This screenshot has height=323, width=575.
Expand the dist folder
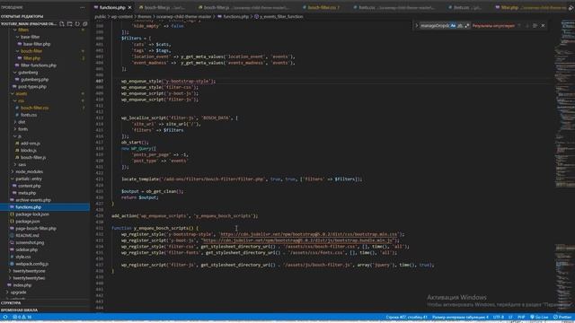pyautogui.click(x=20, y=122)
